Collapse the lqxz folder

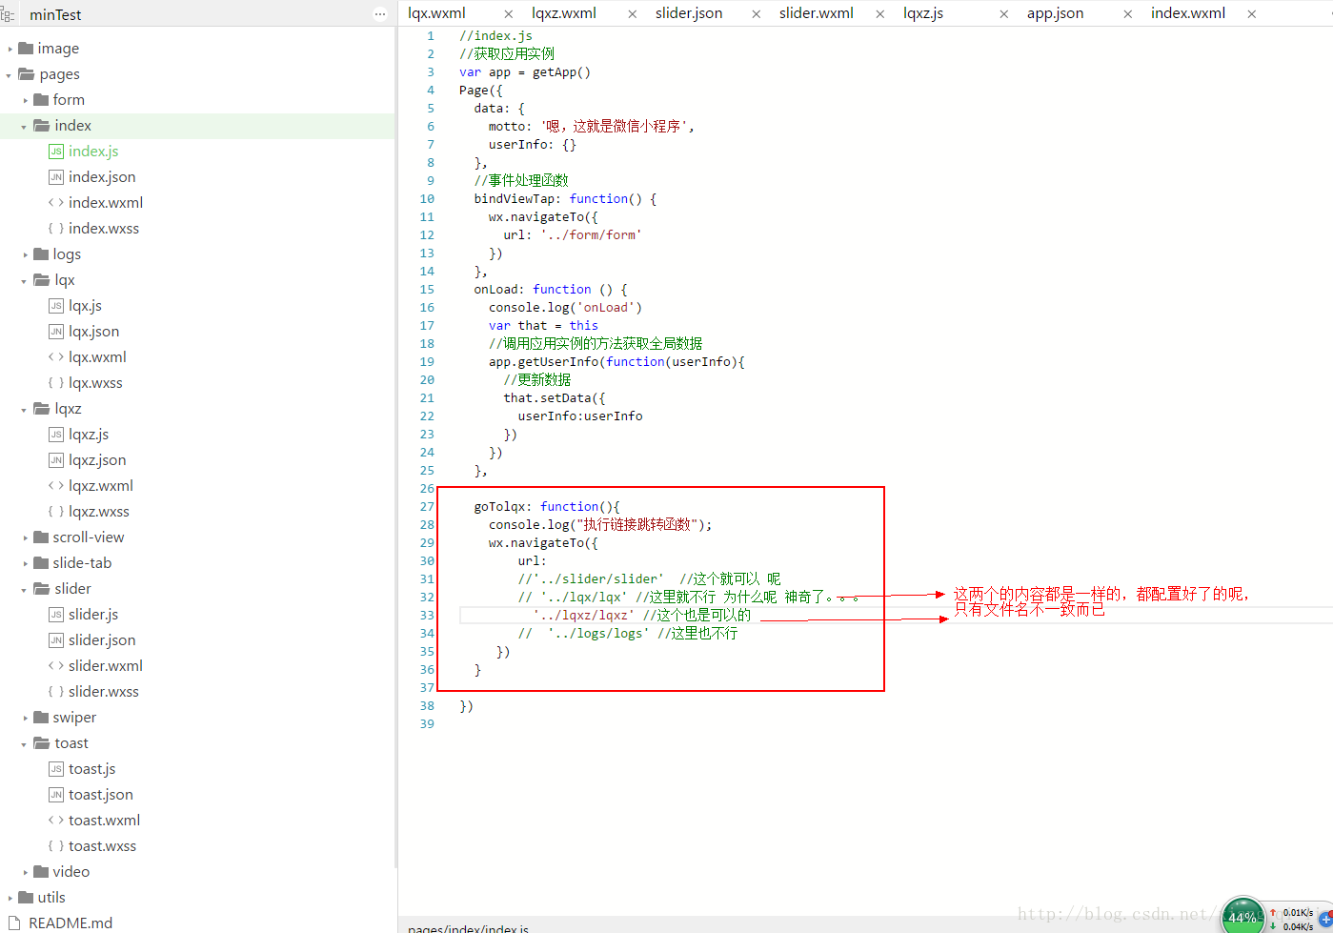[24, 410]
